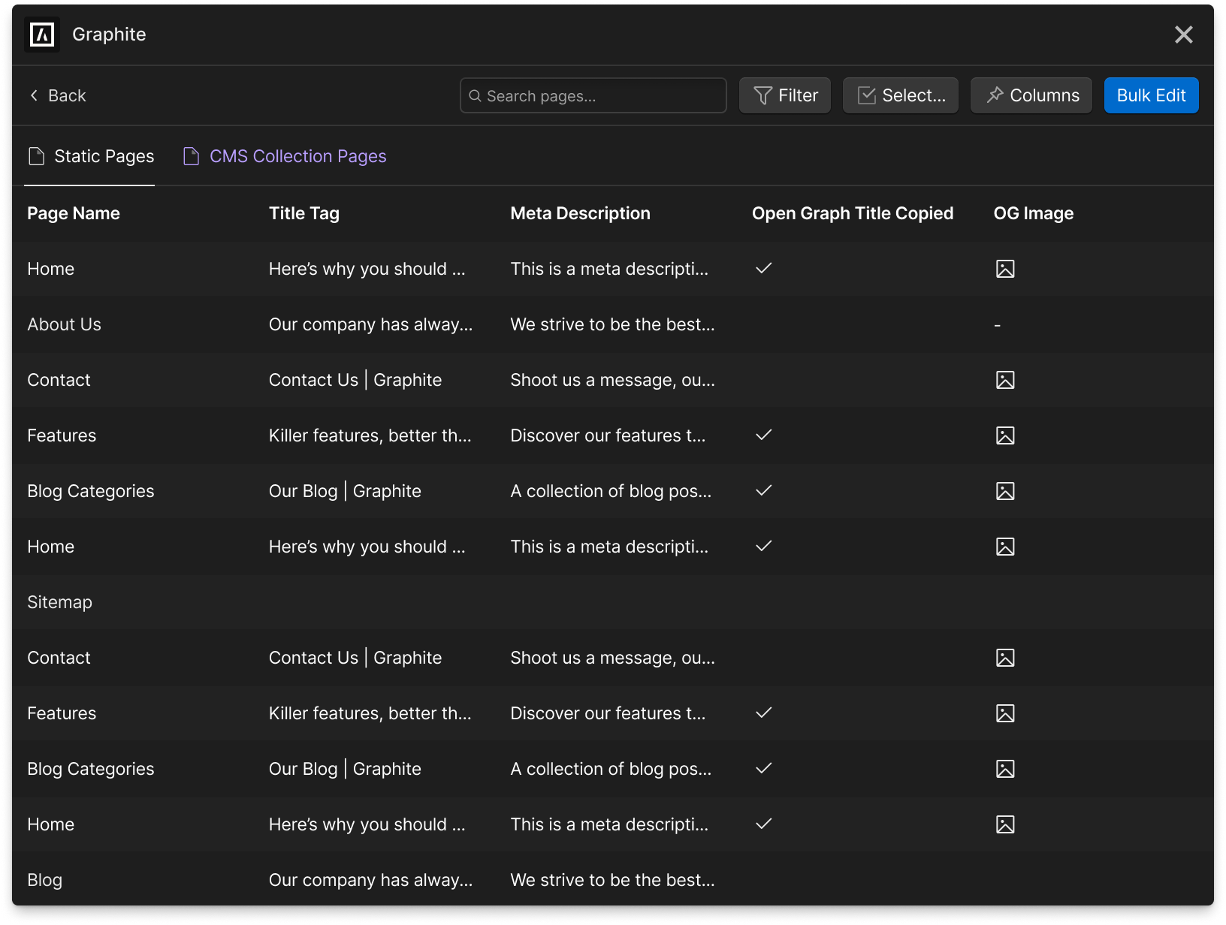The height and width of the screenshot is (925, 1226).
Task: Click first 'Discover our features' meta description
Action: tap(608, 435)
